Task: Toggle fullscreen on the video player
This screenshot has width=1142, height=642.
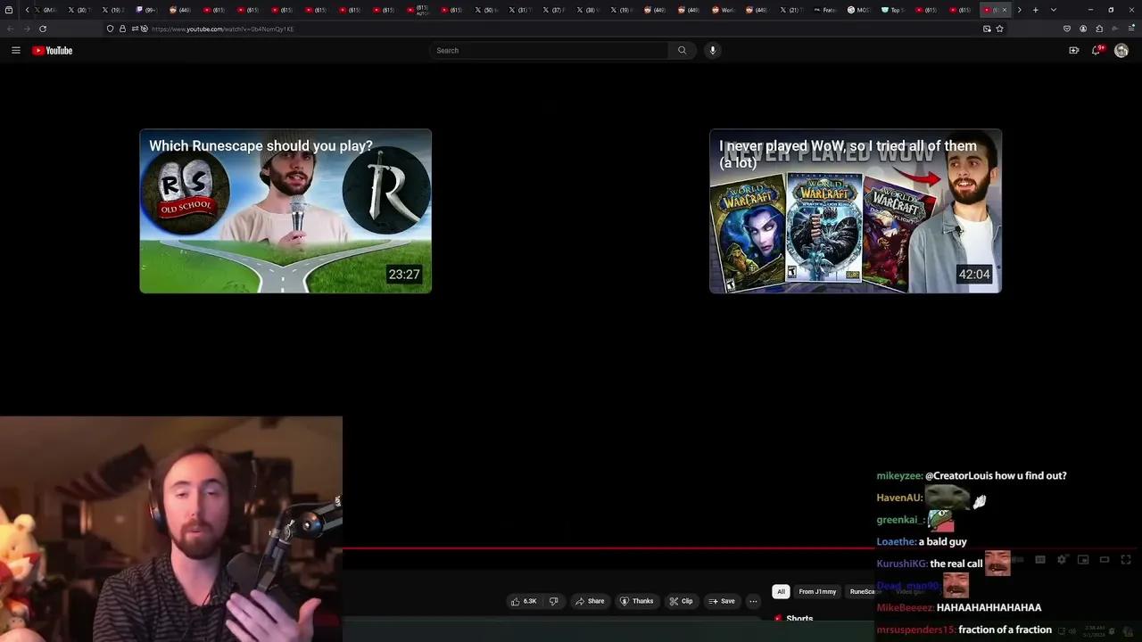Action: 1126,560
